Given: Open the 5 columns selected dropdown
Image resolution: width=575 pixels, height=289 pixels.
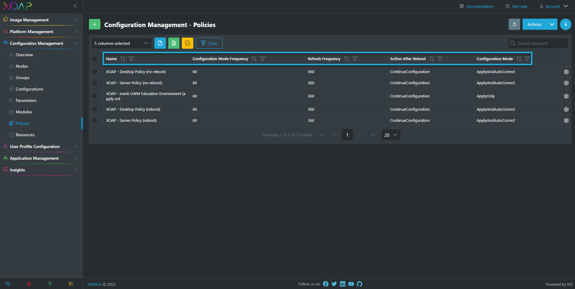Looking at the screenshot, I should point(122,43).
